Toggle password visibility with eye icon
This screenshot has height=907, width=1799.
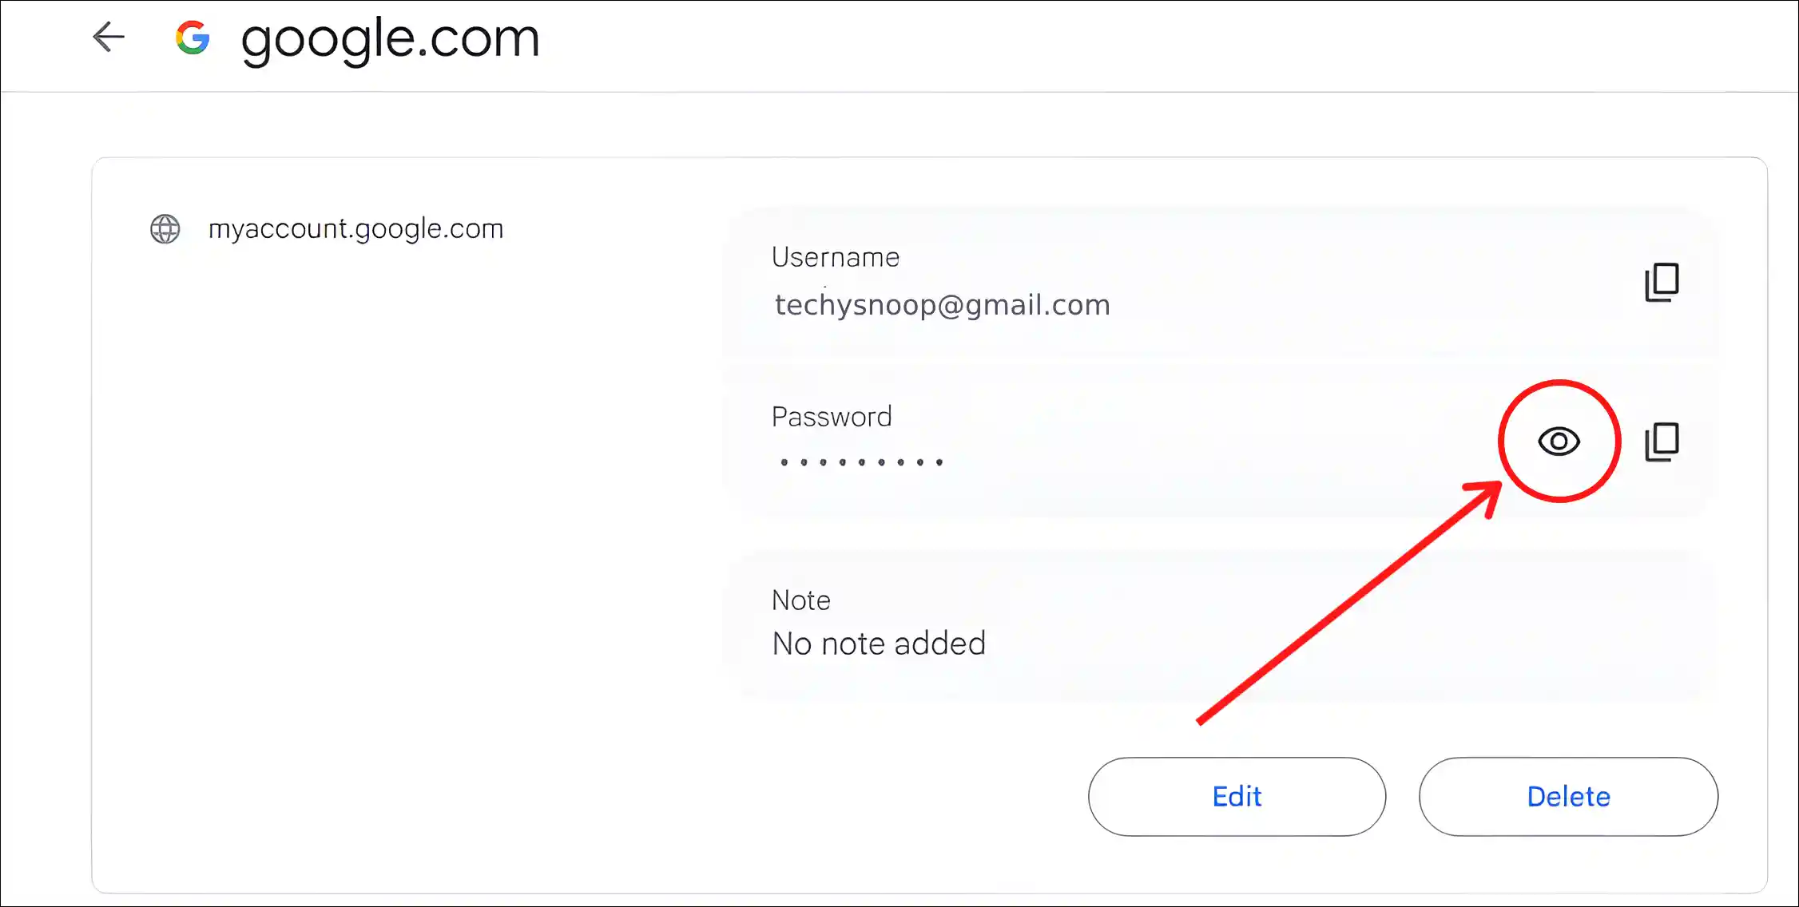(1559, 441)
